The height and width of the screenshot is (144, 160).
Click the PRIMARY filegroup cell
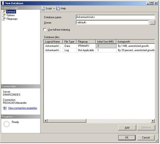86,46
